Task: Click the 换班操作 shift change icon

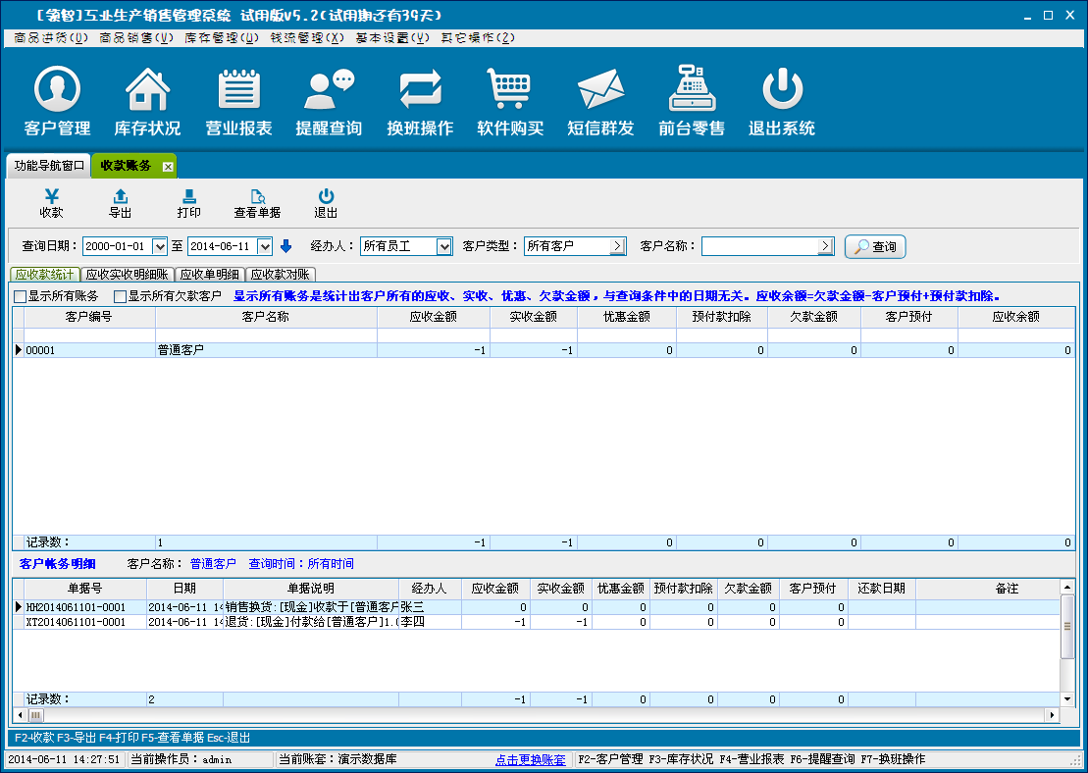Action: click(420, 91)
